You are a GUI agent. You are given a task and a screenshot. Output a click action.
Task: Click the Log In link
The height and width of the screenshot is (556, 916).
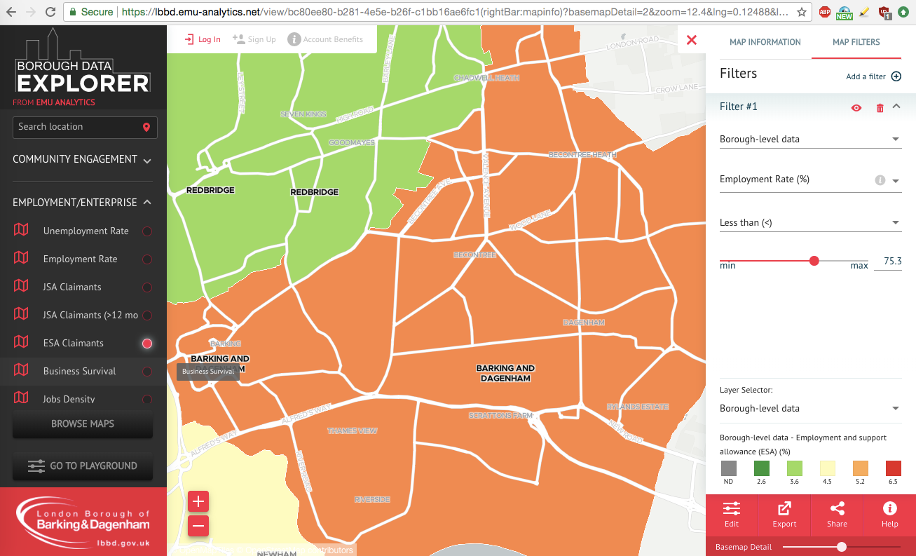coord(203,39)
